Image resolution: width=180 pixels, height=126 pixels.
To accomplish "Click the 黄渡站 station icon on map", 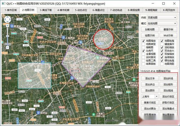I will pos(12,26).
